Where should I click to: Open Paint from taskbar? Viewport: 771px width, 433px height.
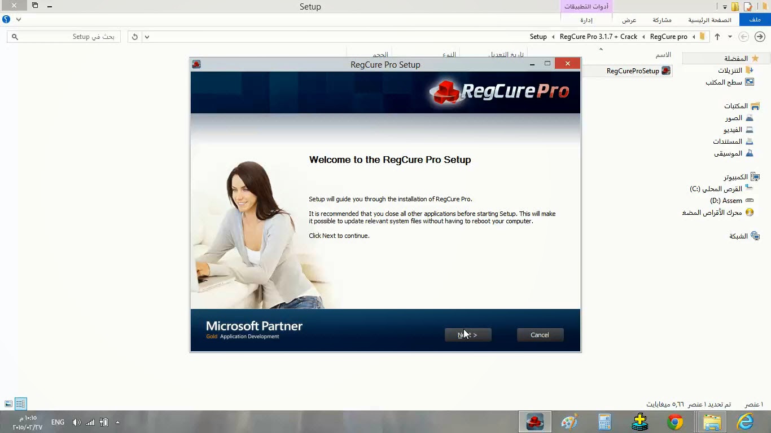pos(570,422)
